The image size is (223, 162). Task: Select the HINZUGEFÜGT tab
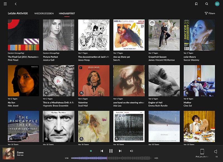tap(67, 13)
